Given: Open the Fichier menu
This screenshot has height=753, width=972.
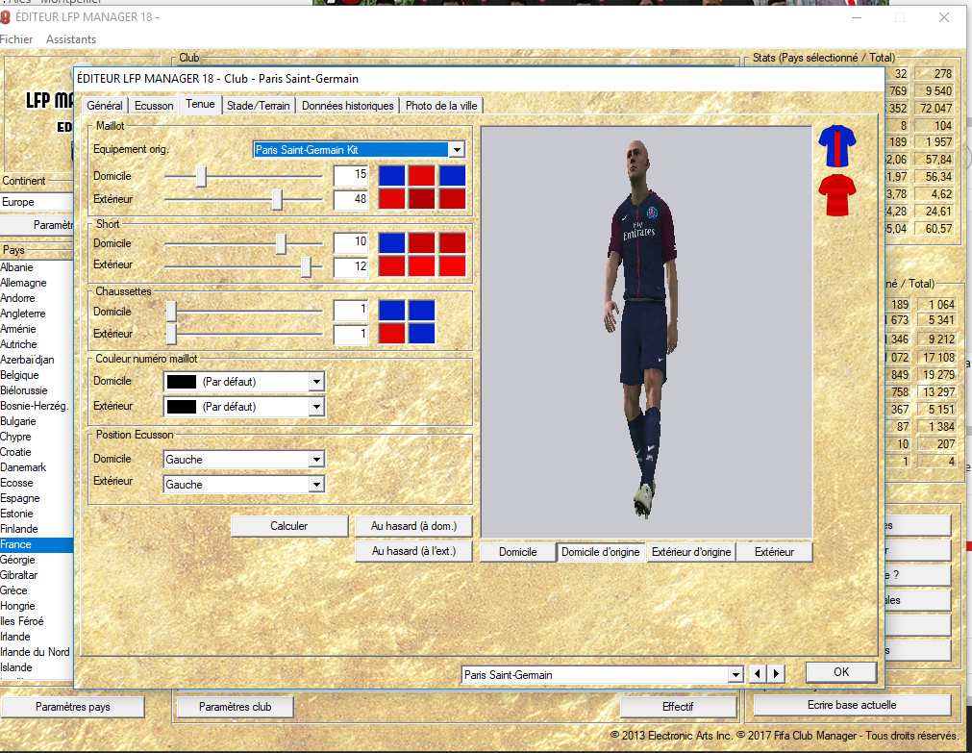Looking at the screenshot, I should [16, 39].
